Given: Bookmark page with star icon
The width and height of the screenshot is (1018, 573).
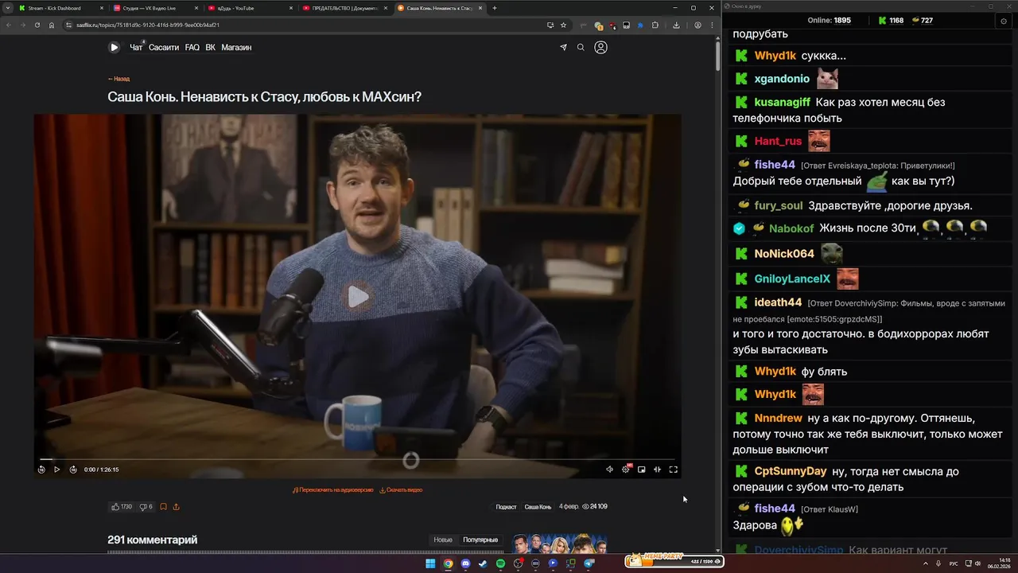Looking at the screenshot, I should [563, 25].
